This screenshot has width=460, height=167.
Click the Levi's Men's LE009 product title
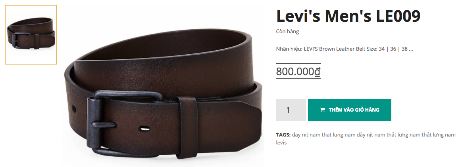pyautogui.click(x=348, y=16)
